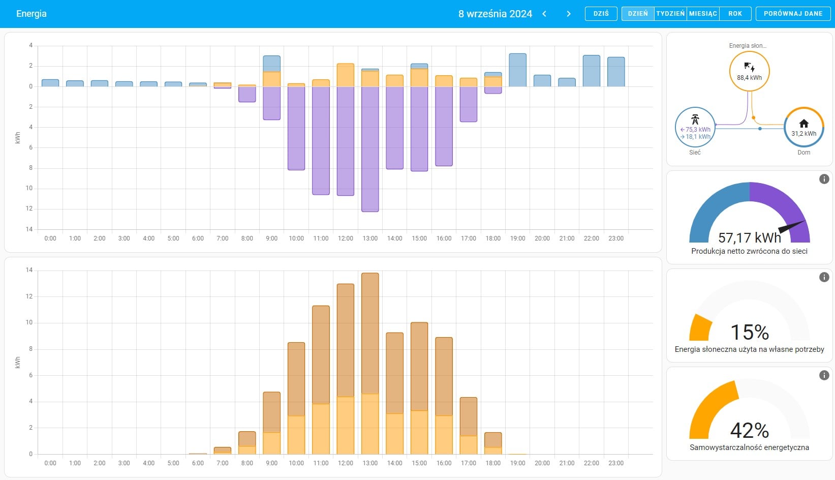Click the Porównaj dane button
Viewport: 835px width, 480px height.
pyautogui.click(x=793, y=14)
